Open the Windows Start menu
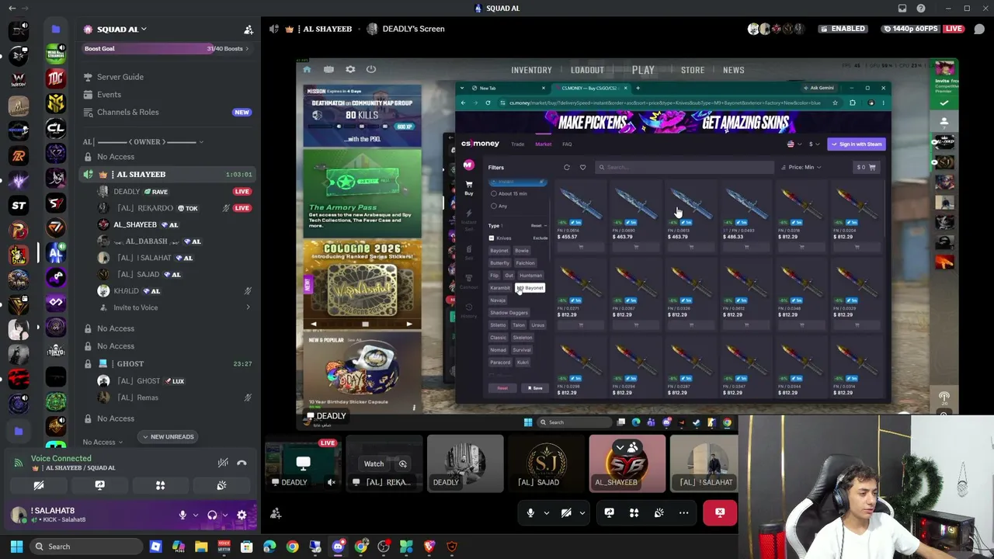 (16, 547)
